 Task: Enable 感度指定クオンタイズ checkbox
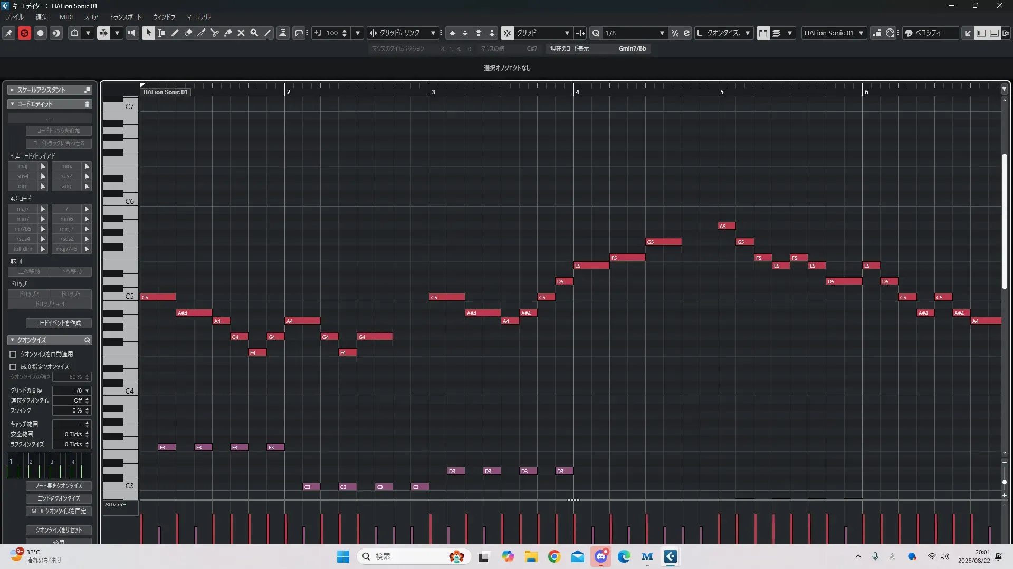pos(13,367)
